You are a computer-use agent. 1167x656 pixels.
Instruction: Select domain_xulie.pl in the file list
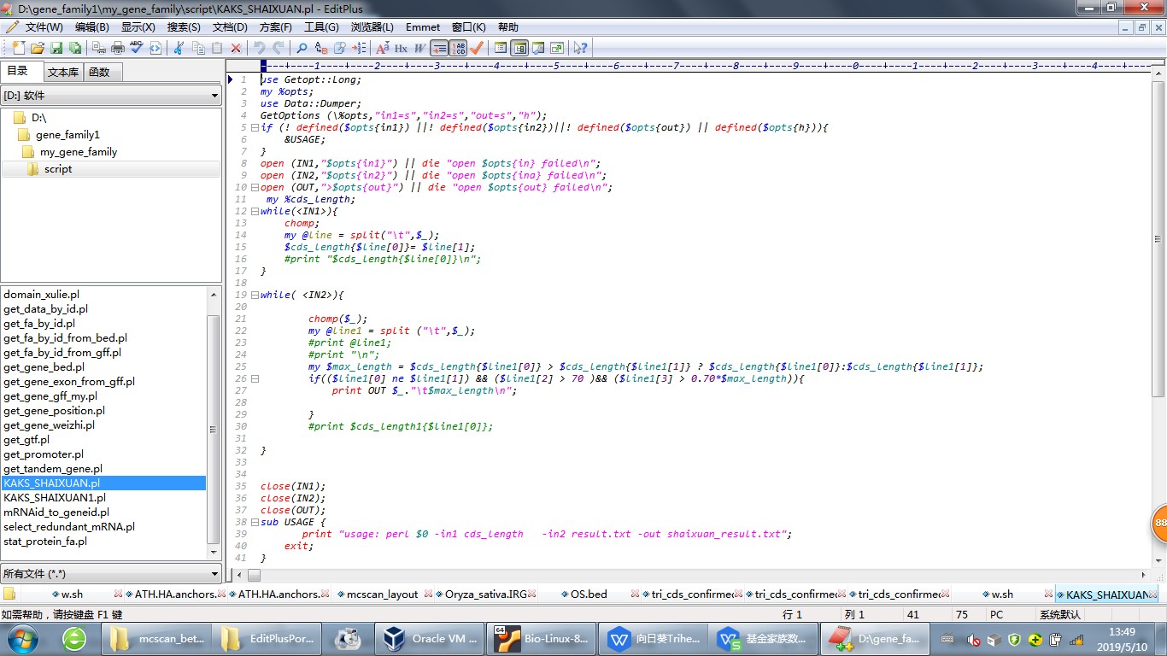pyautogui.click(x=41, y=295)
